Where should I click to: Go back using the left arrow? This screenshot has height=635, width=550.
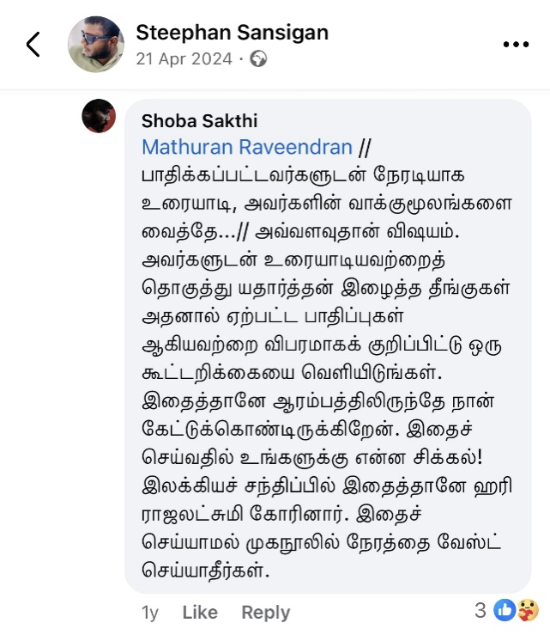coord(33,44)
